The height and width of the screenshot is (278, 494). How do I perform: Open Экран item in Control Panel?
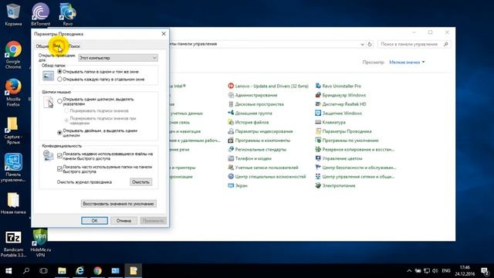tap(238, 185)
